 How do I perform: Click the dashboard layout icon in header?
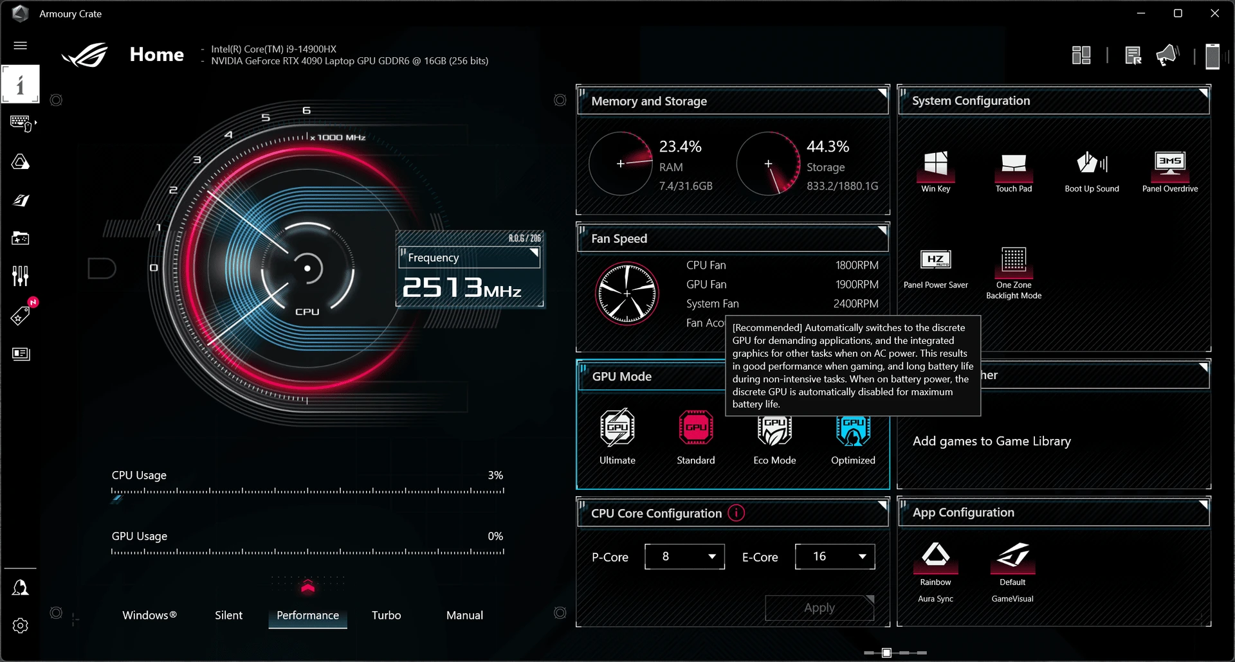pos(1081,56)
